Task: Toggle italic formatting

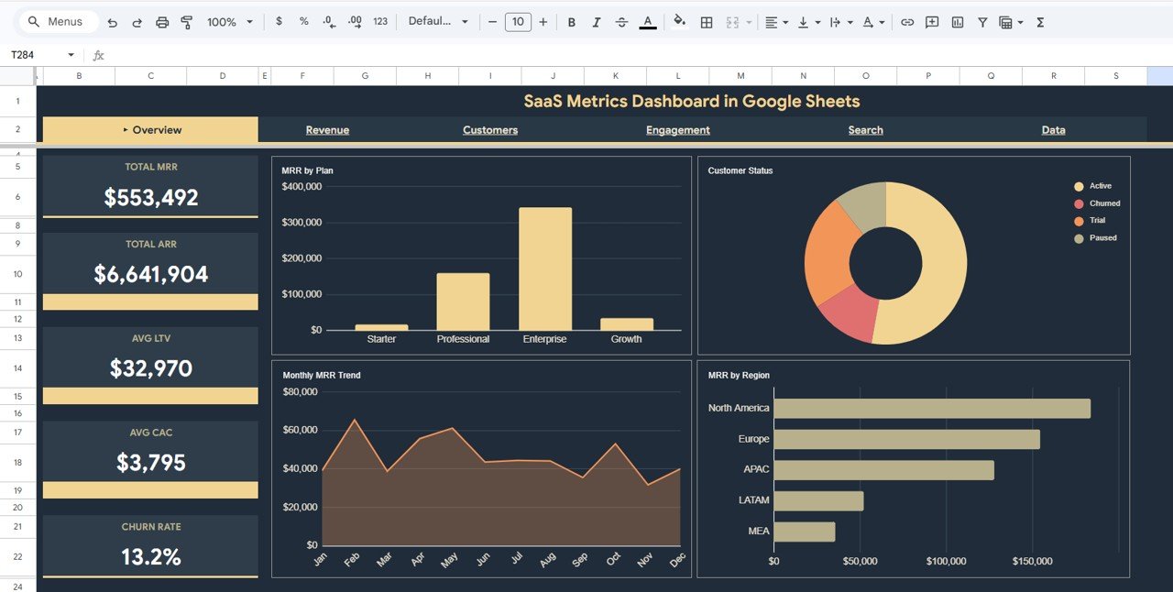Action: coord(597,21)
